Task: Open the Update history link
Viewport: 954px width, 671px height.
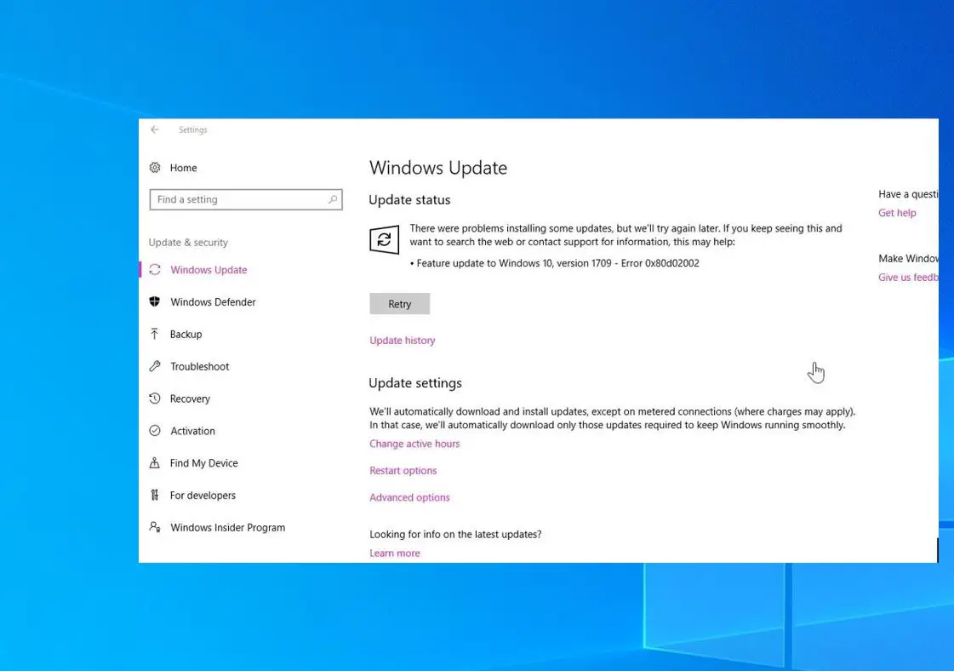Action: point(403,341)
